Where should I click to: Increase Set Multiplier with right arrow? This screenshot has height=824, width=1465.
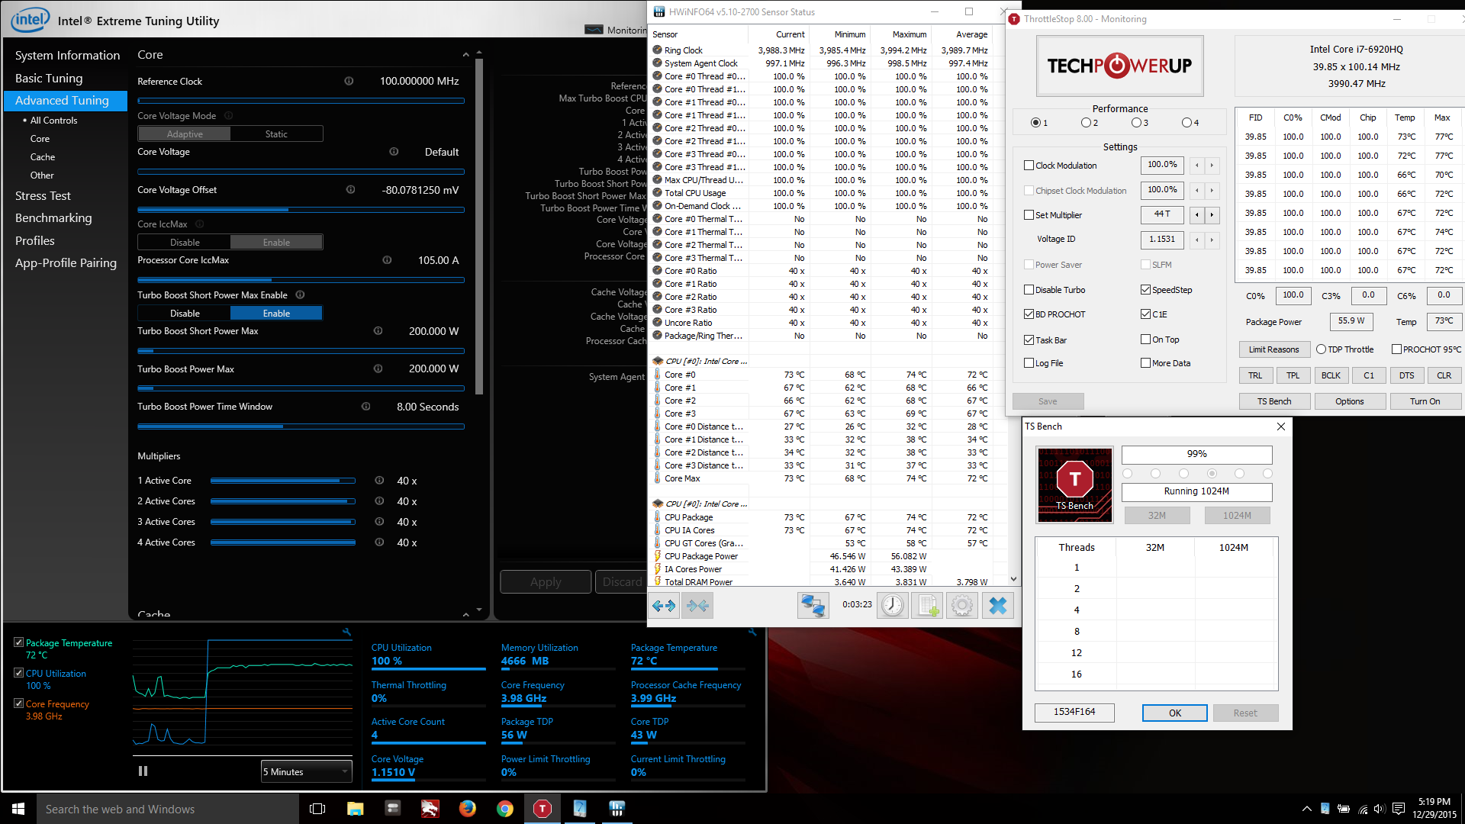click(1212, 215)
